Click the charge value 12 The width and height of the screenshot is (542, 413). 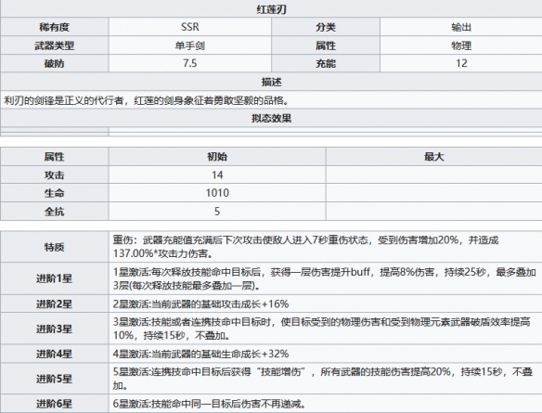tap(461, 63)
